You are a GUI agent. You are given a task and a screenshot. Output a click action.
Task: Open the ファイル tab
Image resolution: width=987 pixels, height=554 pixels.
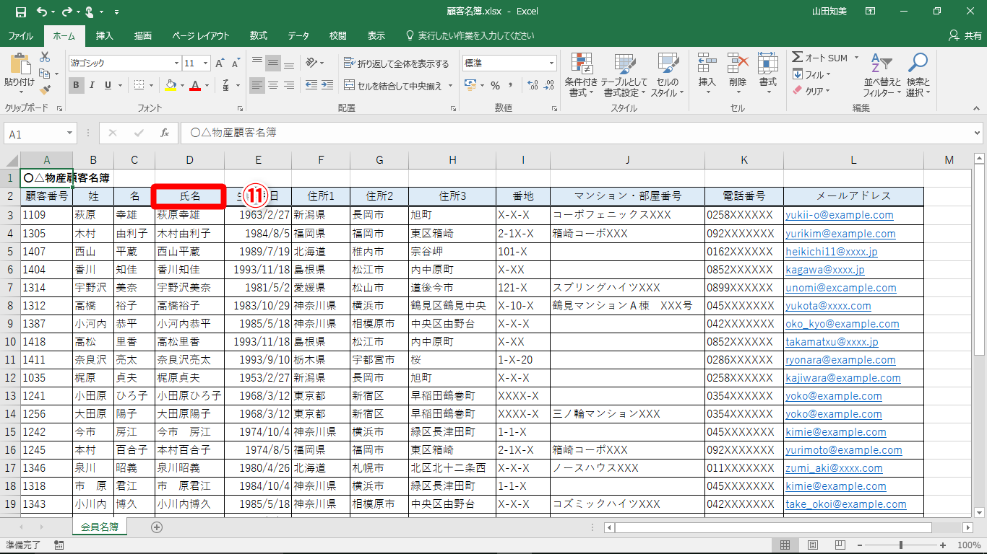point(20,35)
